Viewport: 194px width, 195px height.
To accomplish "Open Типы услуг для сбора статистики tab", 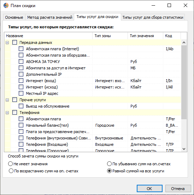I will pos(153,17).
